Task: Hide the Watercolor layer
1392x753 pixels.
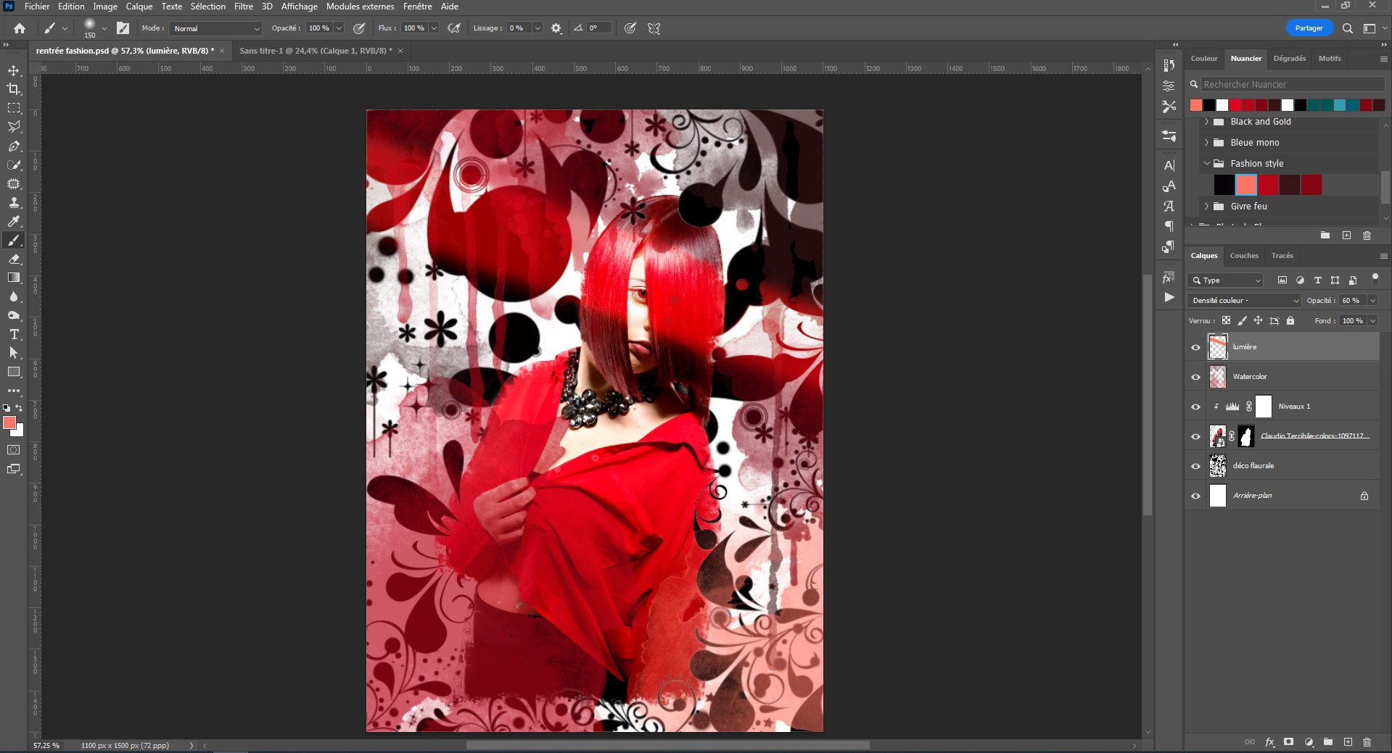Action: pyautogui.click(x=1196, y=377)
